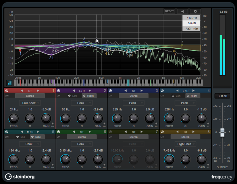Toggle the INV gain invert button in band 8
Screen dimensions: 237x184
pos(208,165)
